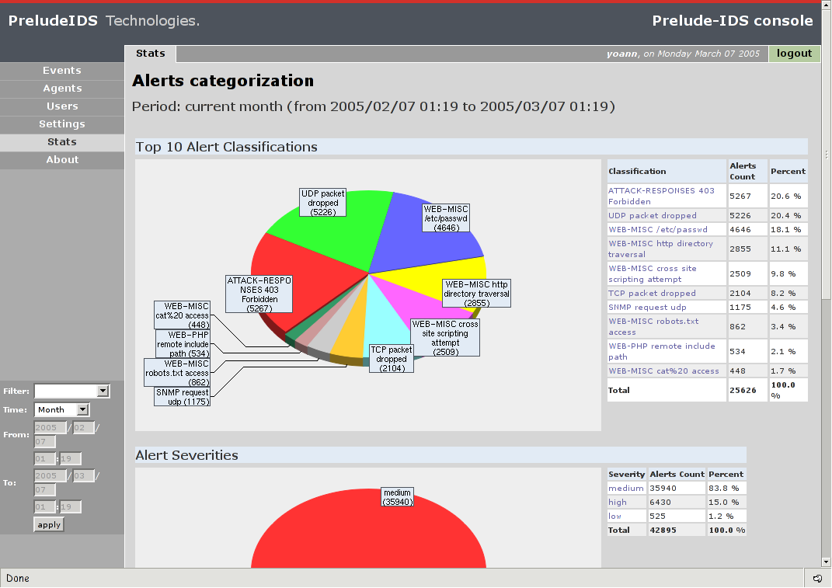Image resolution: width=832 pixels, height=588 pixels.
Task: Click the From year field 2005
Action: tap(50, 428)
